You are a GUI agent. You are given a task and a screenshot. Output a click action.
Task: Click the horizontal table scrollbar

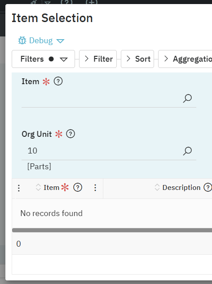[x=112, y=230]
